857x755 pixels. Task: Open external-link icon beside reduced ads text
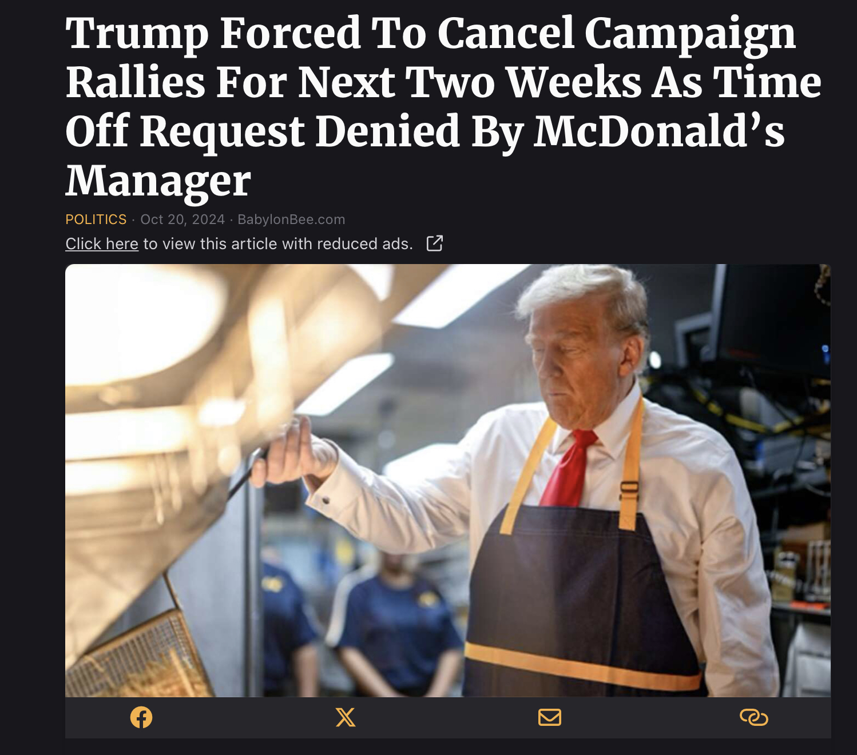point(435,243)
